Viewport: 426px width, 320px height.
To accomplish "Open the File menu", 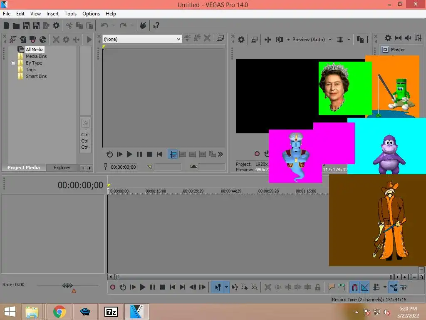I will point(7,14).
